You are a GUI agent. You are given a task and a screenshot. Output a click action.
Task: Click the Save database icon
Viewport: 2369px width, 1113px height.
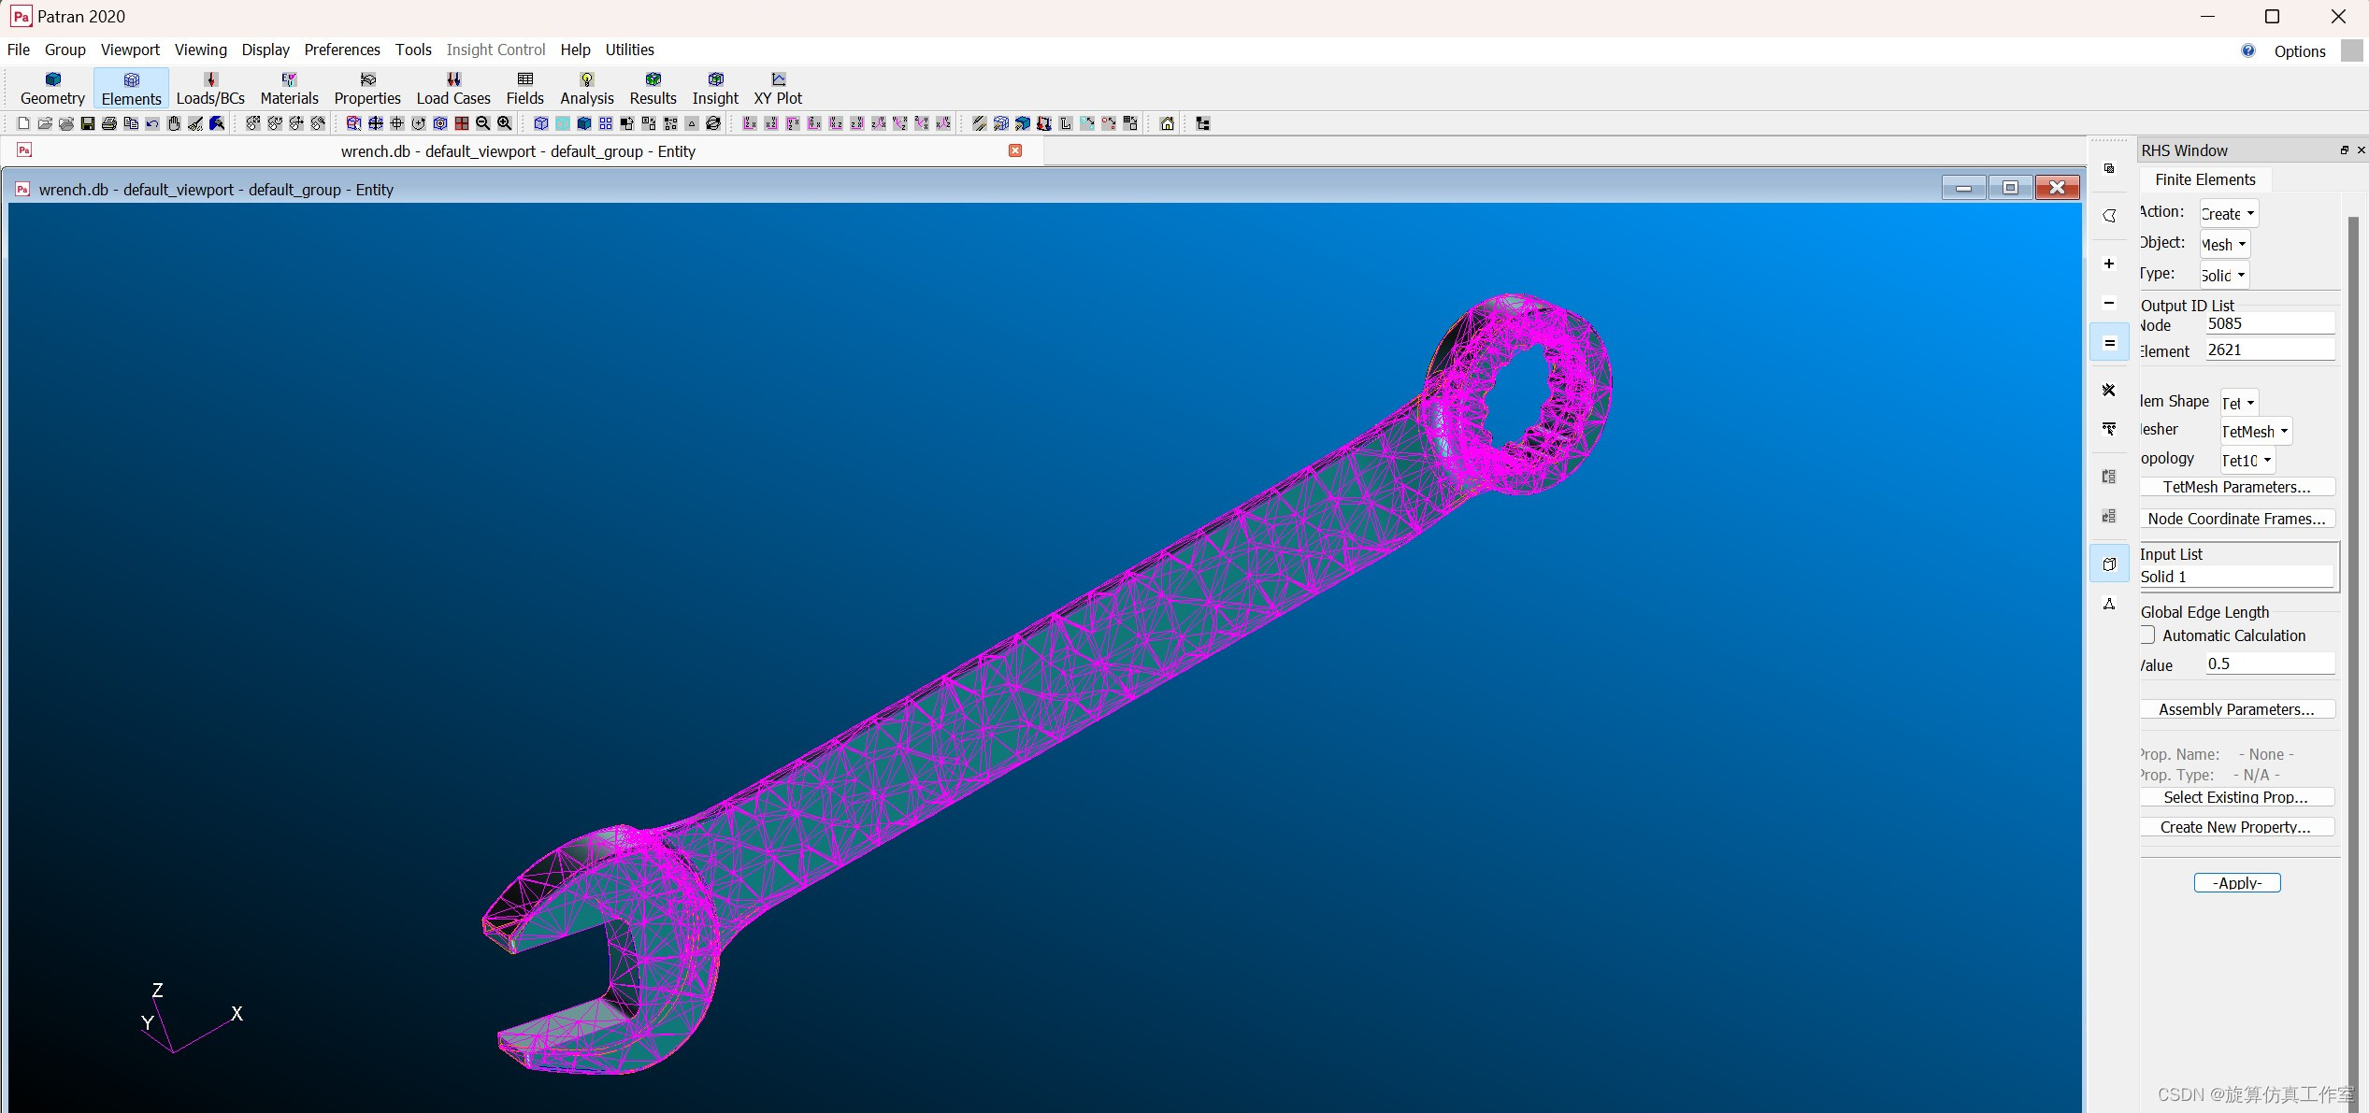(88, 123)
